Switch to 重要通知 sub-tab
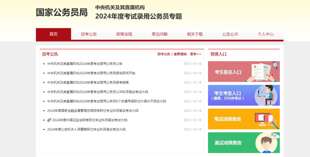 pos(180,54)
